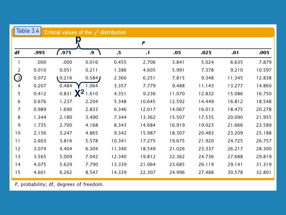
Task: Click the cell 21.026 in row 12
Action: (x=177, y=149)
